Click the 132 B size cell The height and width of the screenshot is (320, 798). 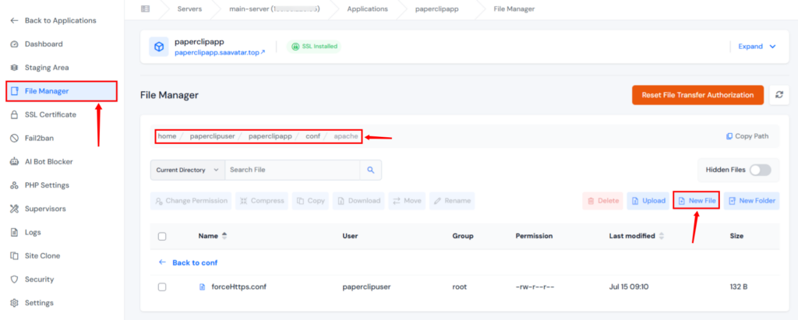click(x=739, y=287)
